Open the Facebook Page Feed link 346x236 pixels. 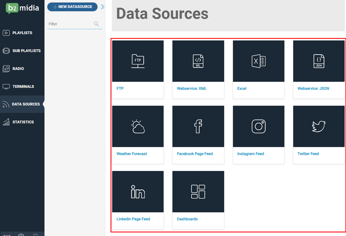pos(195,154)
